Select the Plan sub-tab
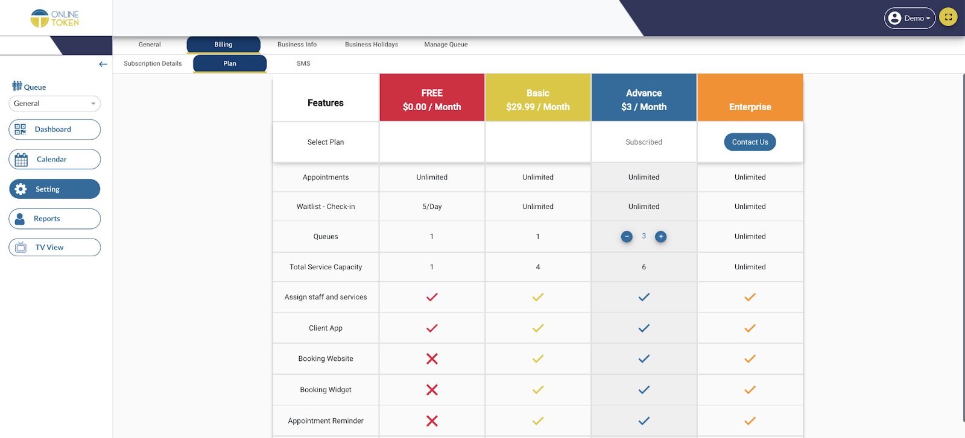The width and height of the screenshot is (965, 438). coord(230,63)
